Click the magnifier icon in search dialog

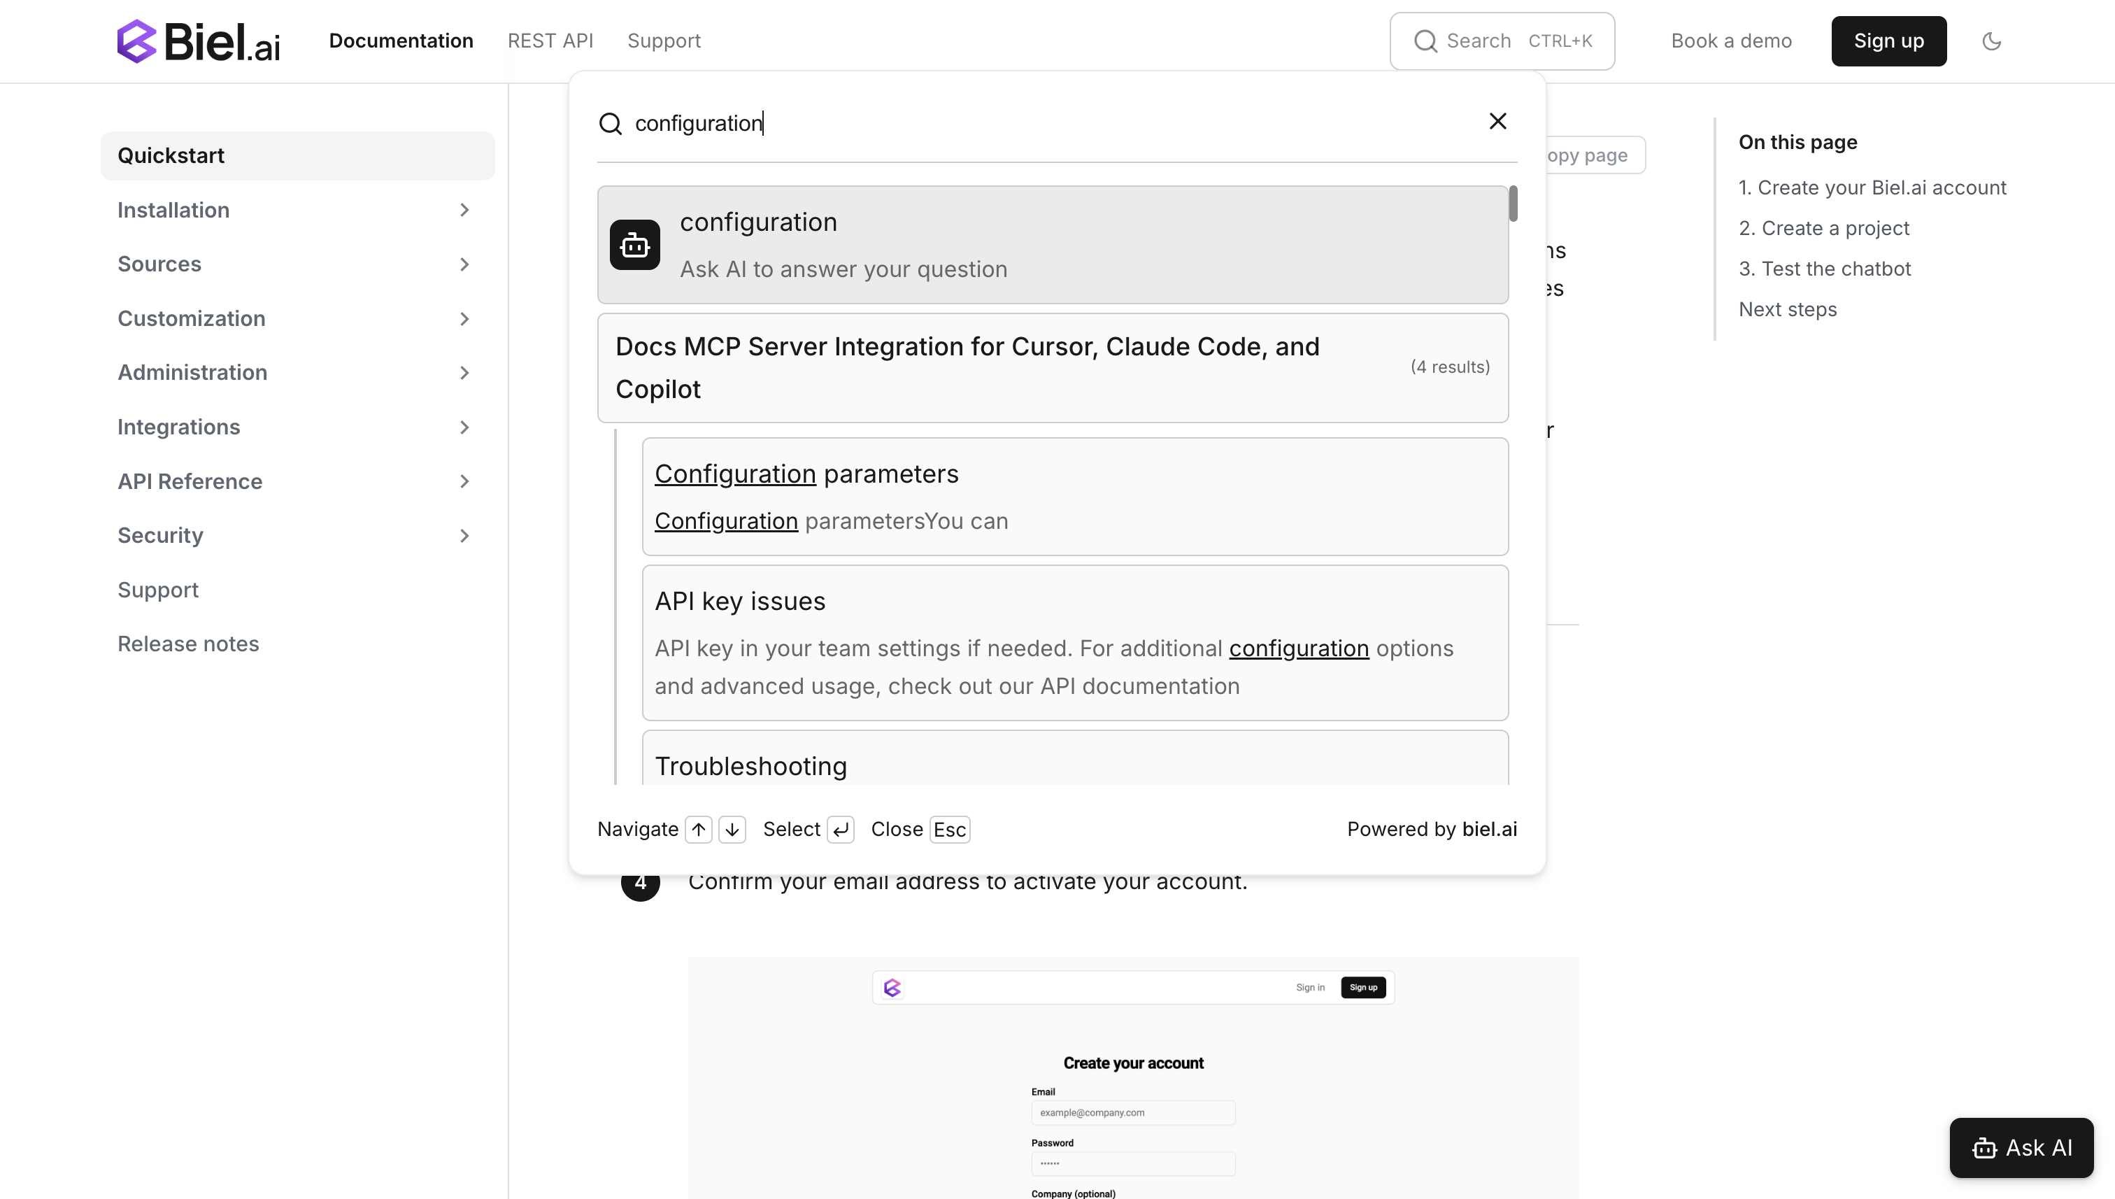click(610, 124)
